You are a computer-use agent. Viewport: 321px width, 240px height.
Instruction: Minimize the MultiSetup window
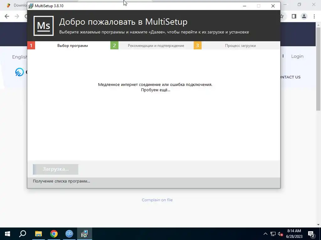245,6
